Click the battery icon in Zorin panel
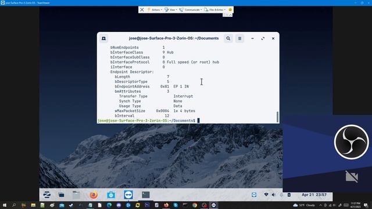 (x=289, y=195)
